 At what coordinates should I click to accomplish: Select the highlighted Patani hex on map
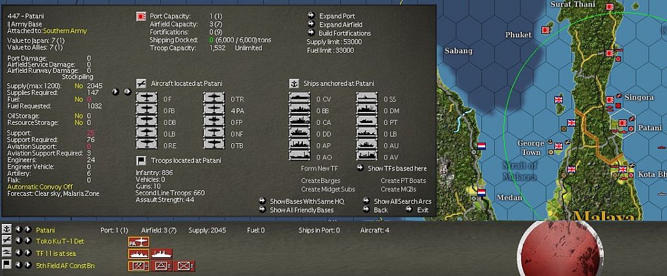pos(623,124)
